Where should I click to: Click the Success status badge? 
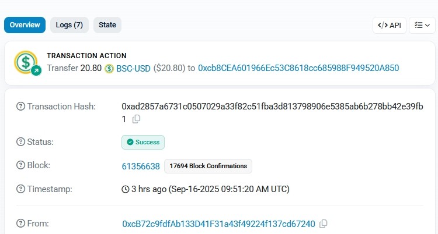point(143,142)
